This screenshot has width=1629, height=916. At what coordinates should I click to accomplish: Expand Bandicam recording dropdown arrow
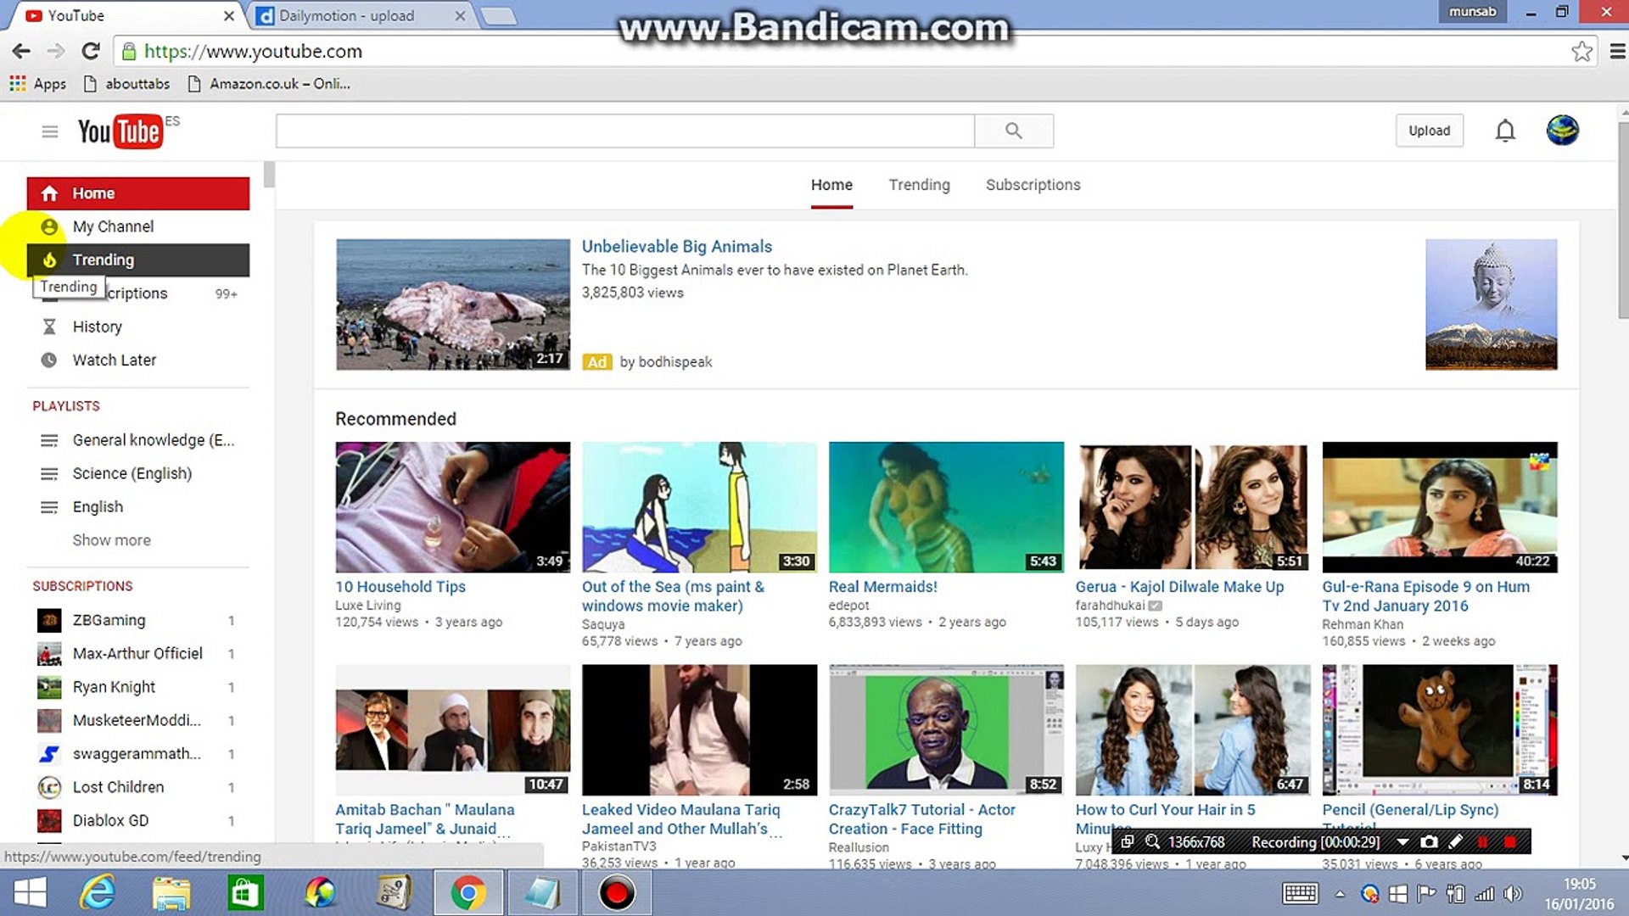point(1402,842)
